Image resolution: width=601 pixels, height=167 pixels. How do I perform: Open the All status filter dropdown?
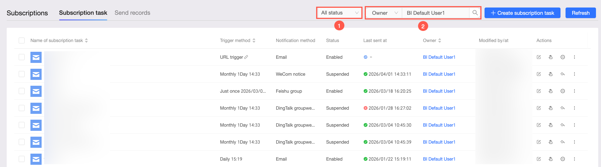339,13
